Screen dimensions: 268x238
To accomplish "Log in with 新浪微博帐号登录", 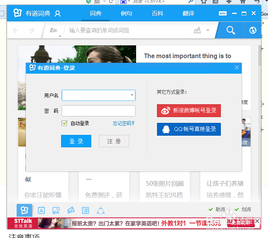I will click(189, 110).
